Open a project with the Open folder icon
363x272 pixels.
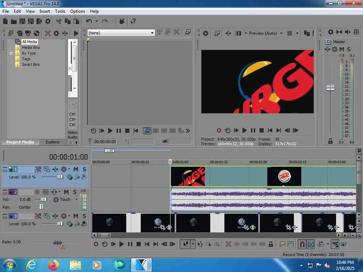click(x=14, y=22)
